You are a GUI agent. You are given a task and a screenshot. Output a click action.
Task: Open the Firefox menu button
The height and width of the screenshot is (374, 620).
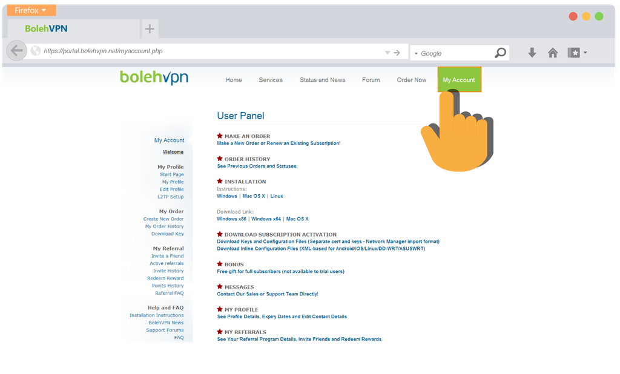point(31,10)
